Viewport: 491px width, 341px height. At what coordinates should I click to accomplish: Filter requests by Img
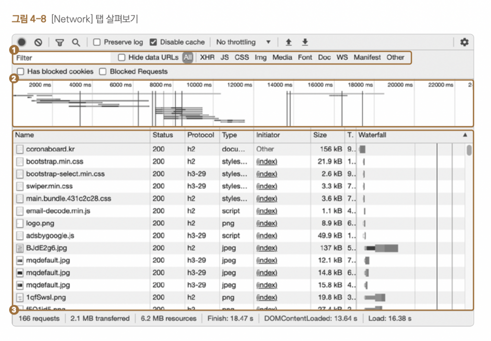tap(260, 57)
